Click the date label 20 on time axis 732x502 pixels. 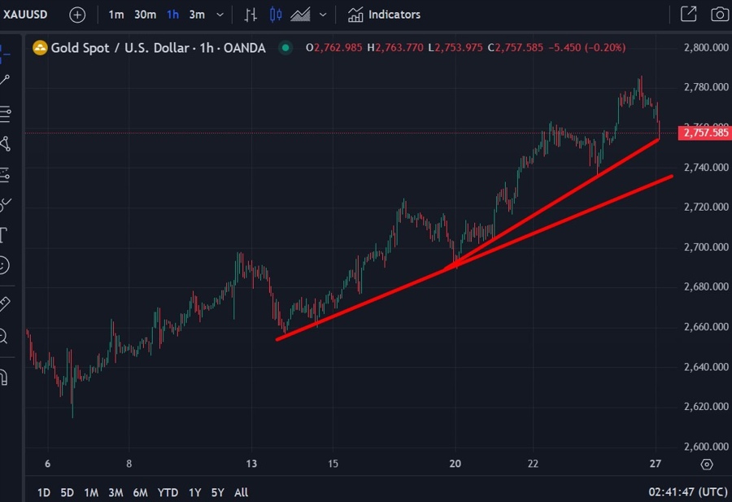click(455, 464)
